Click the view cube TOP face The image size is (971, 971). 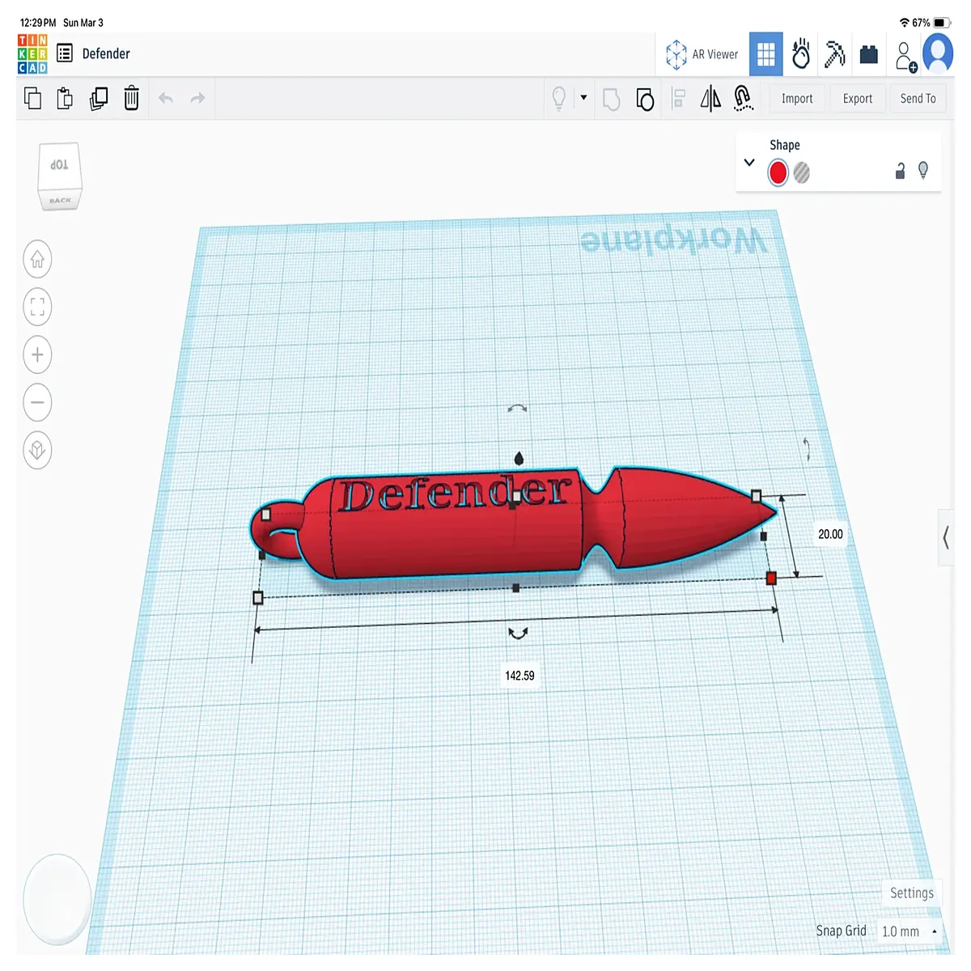[59, 165]
